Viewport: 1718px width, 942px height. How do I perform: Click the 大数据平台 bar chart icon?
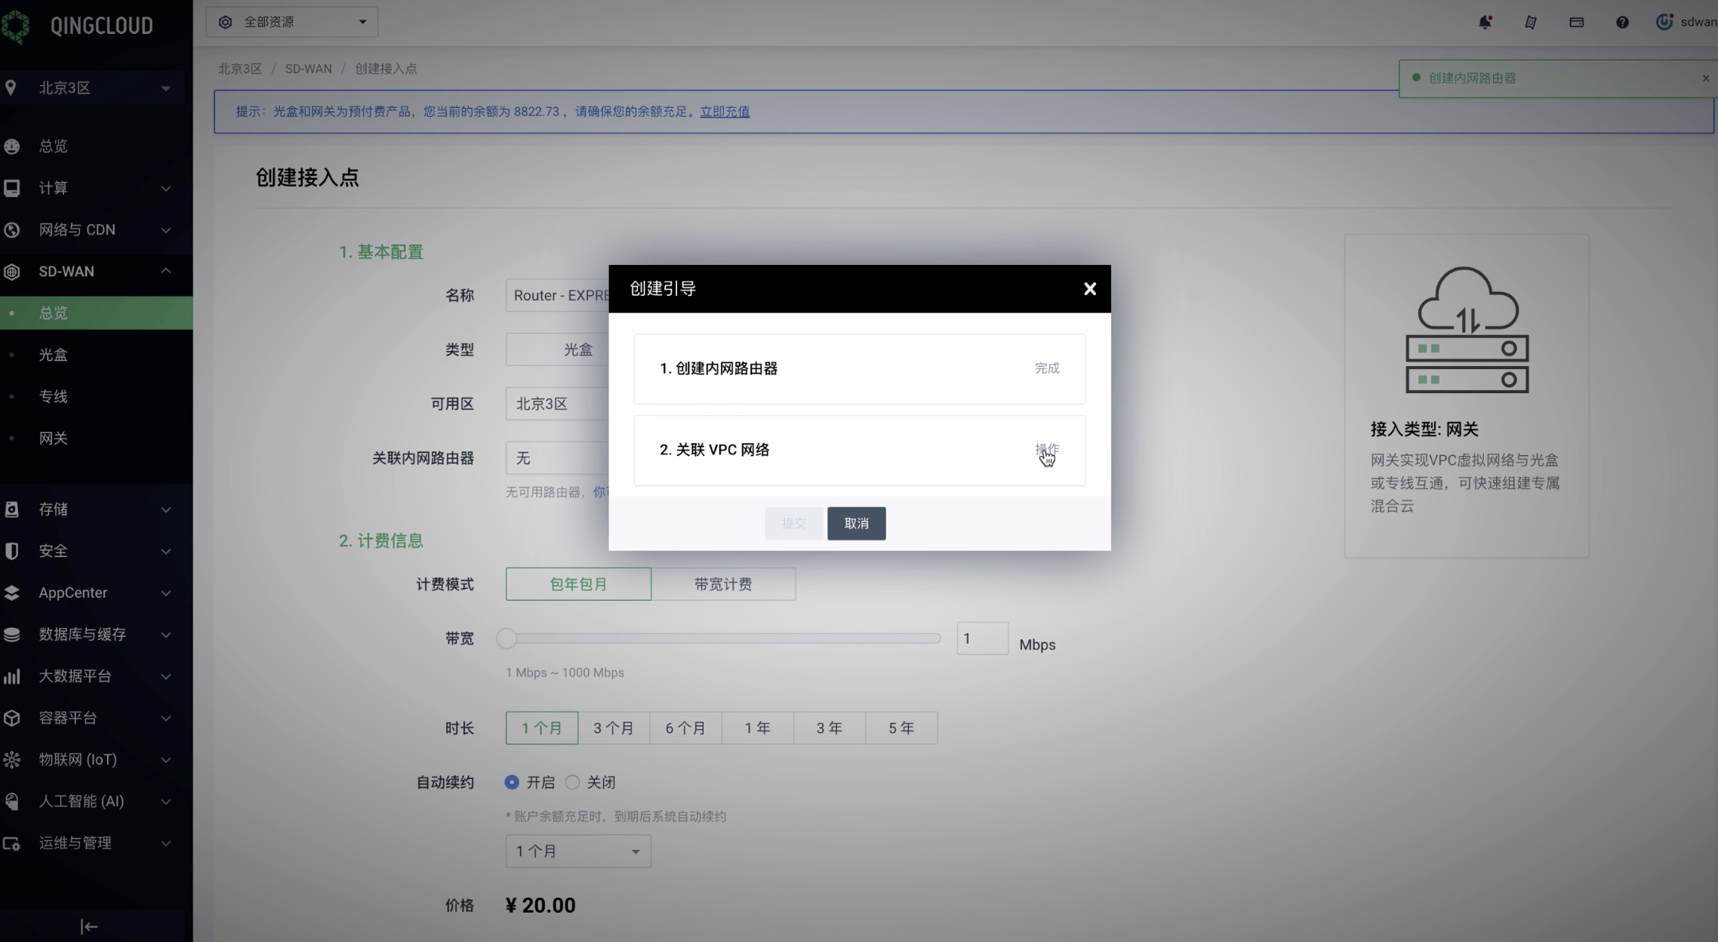(12, 676)
